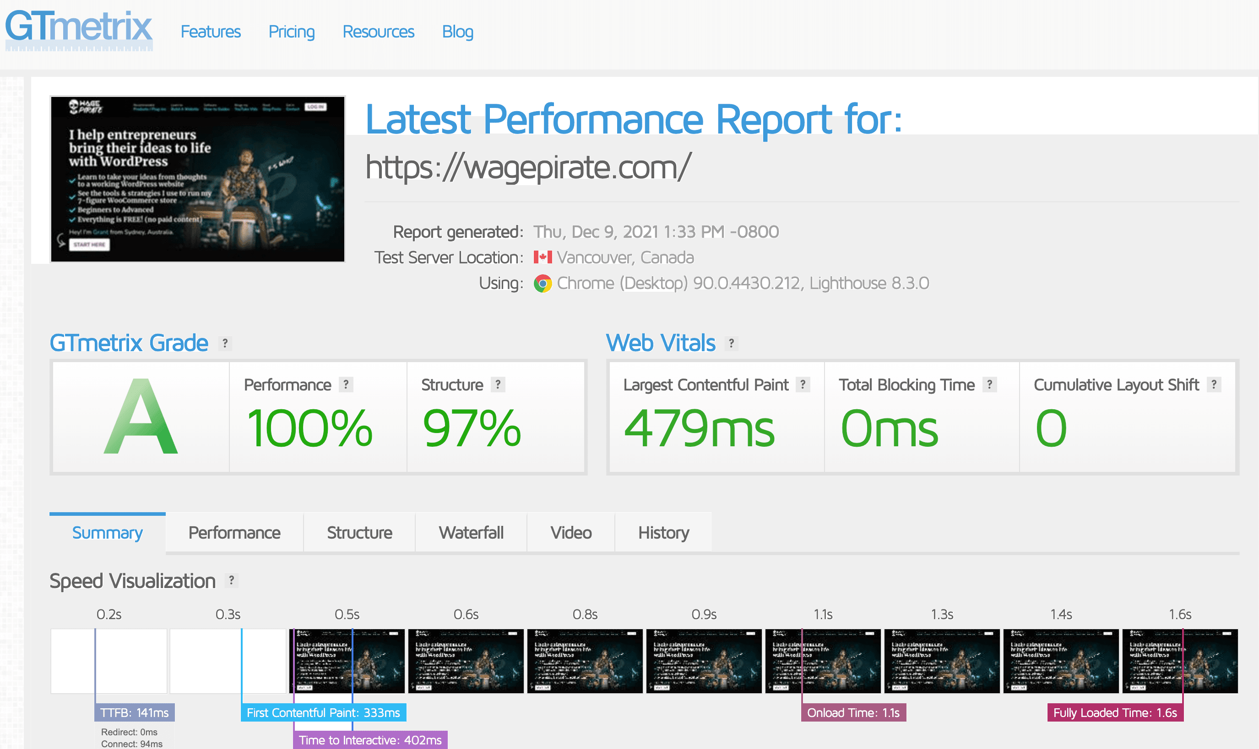Click the filmstrip frame under 0.5s

347,661
